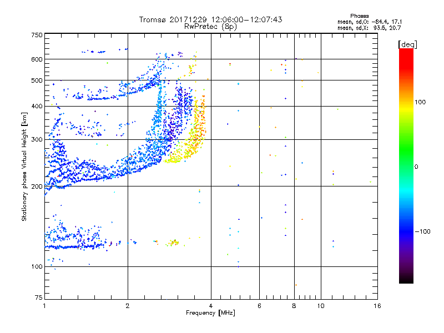Click the colorbar tick label '100'

420,102
